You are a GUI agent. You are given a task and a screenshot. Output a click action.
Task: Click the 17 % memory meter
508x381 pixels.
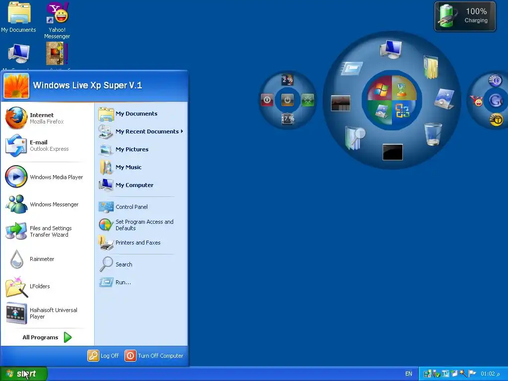[x=287, y=119]
